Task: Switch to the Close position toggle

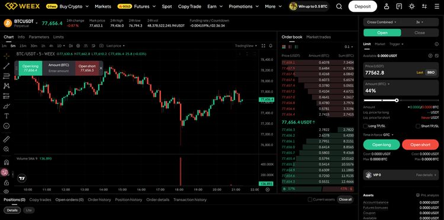Action: coord(420,33)
